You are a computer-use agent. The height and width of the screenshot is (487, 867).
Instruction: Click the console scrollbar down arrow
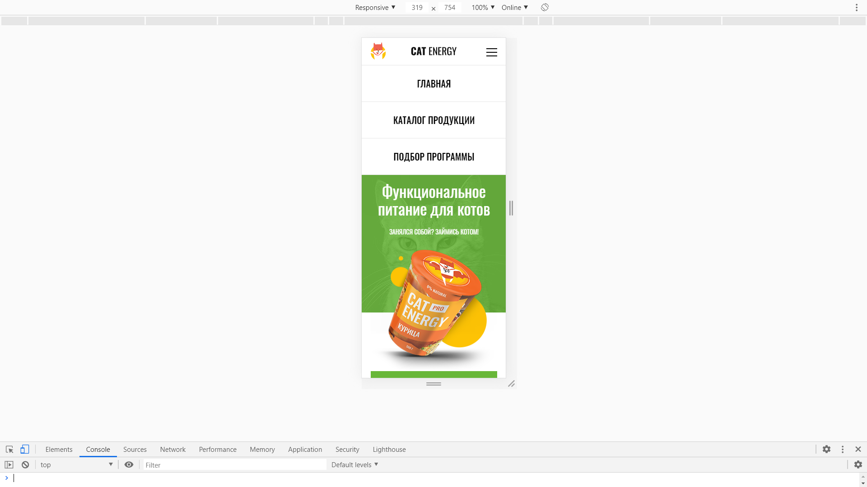coord(863,483)
